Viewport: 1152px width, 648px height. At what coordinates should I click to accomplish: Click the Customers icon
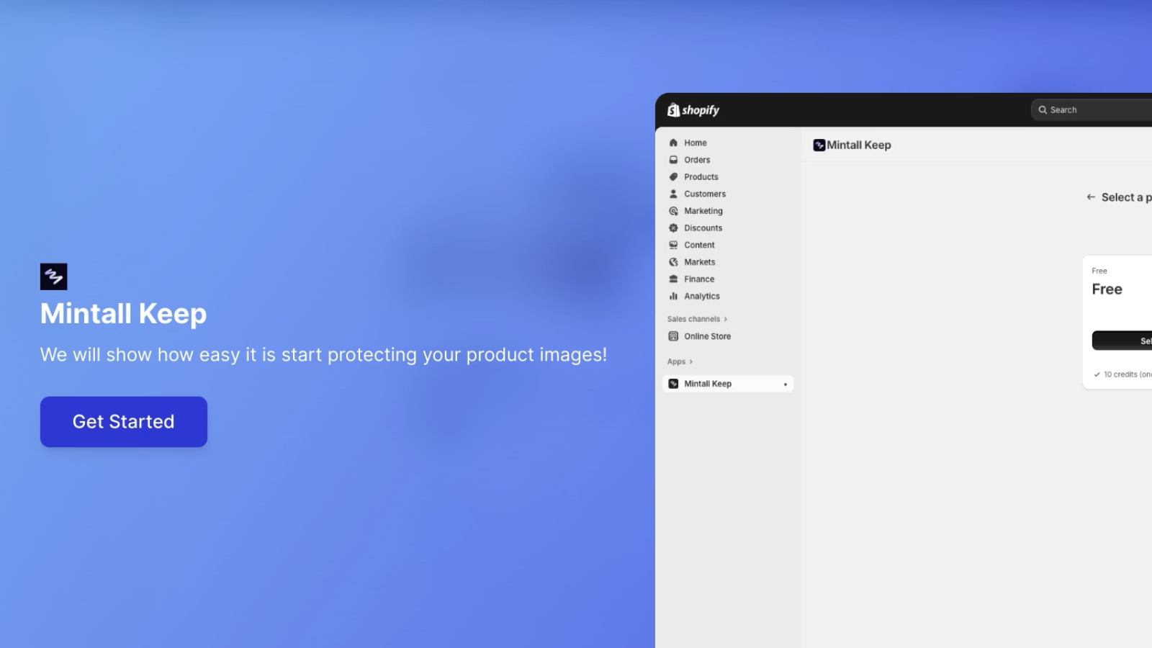pos(673,193)
